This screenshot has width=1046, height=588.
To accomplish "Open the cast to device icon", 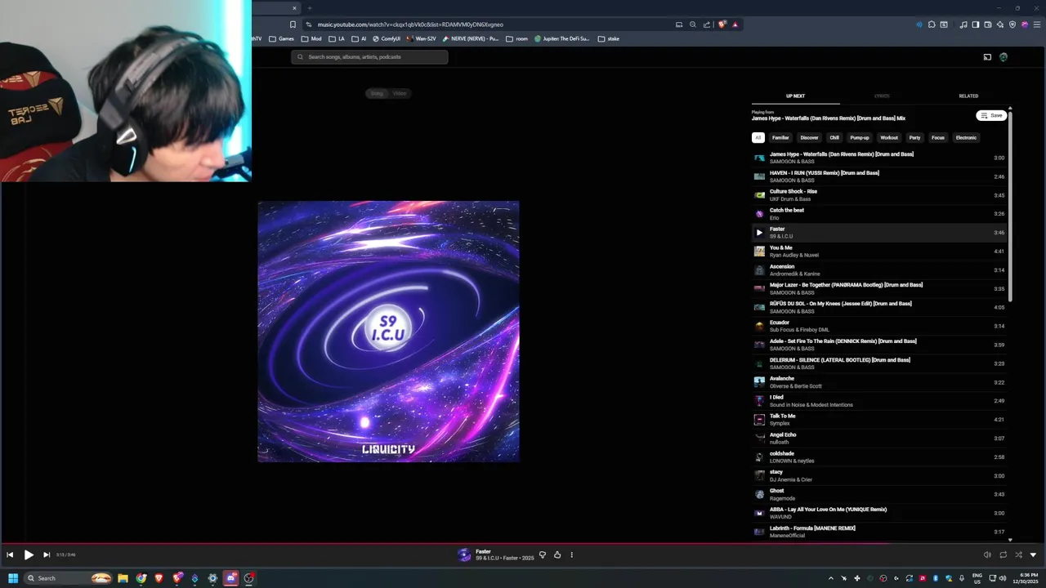I will (x=987, y=57).
